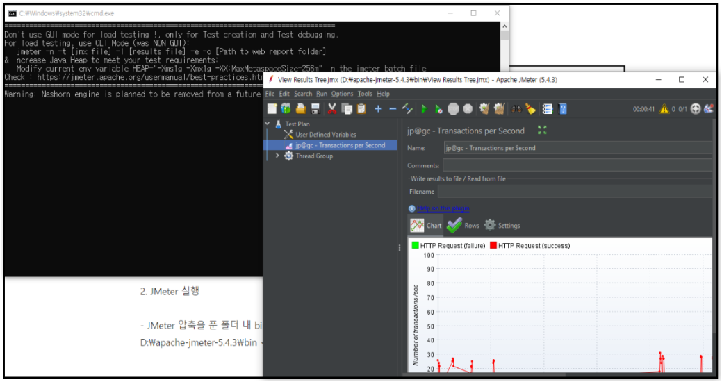Open the Help menu
Image resolution: width=722 pixels, height=382 pixels.
383,94
